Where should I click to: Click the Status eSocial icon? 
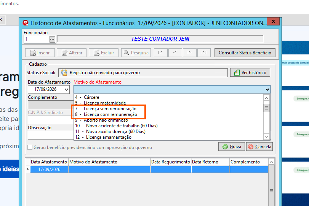coord(64,73)
